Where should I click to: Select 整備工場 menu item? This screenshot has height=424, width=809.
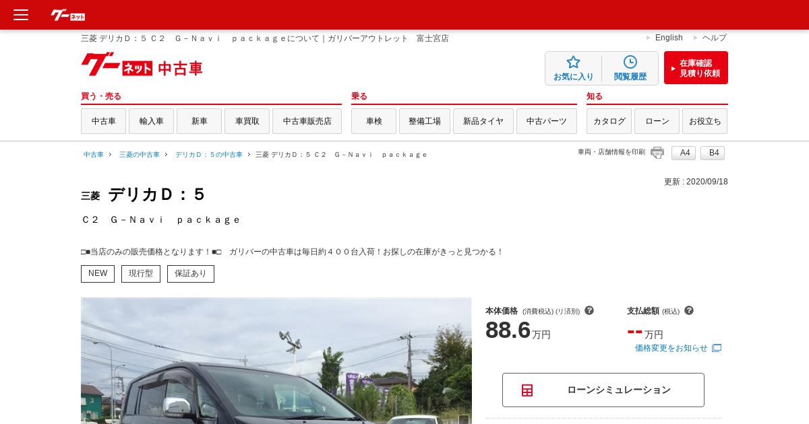425,121
